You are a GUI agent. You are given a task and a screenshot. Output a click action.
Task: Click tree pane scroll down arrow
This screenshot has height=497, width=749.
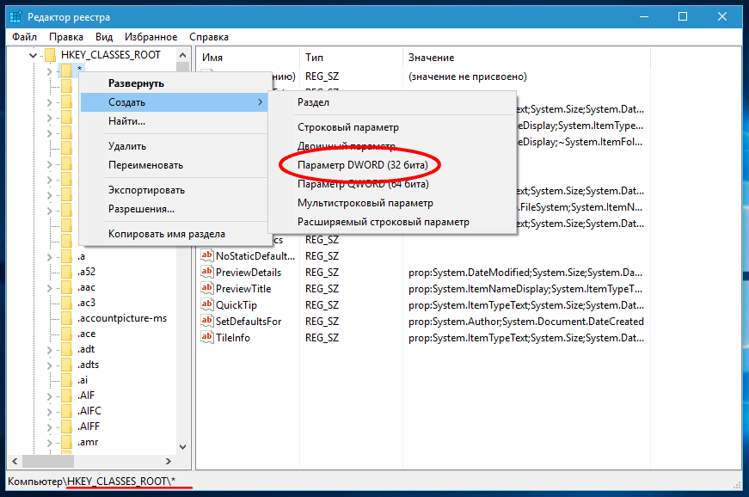182,447
